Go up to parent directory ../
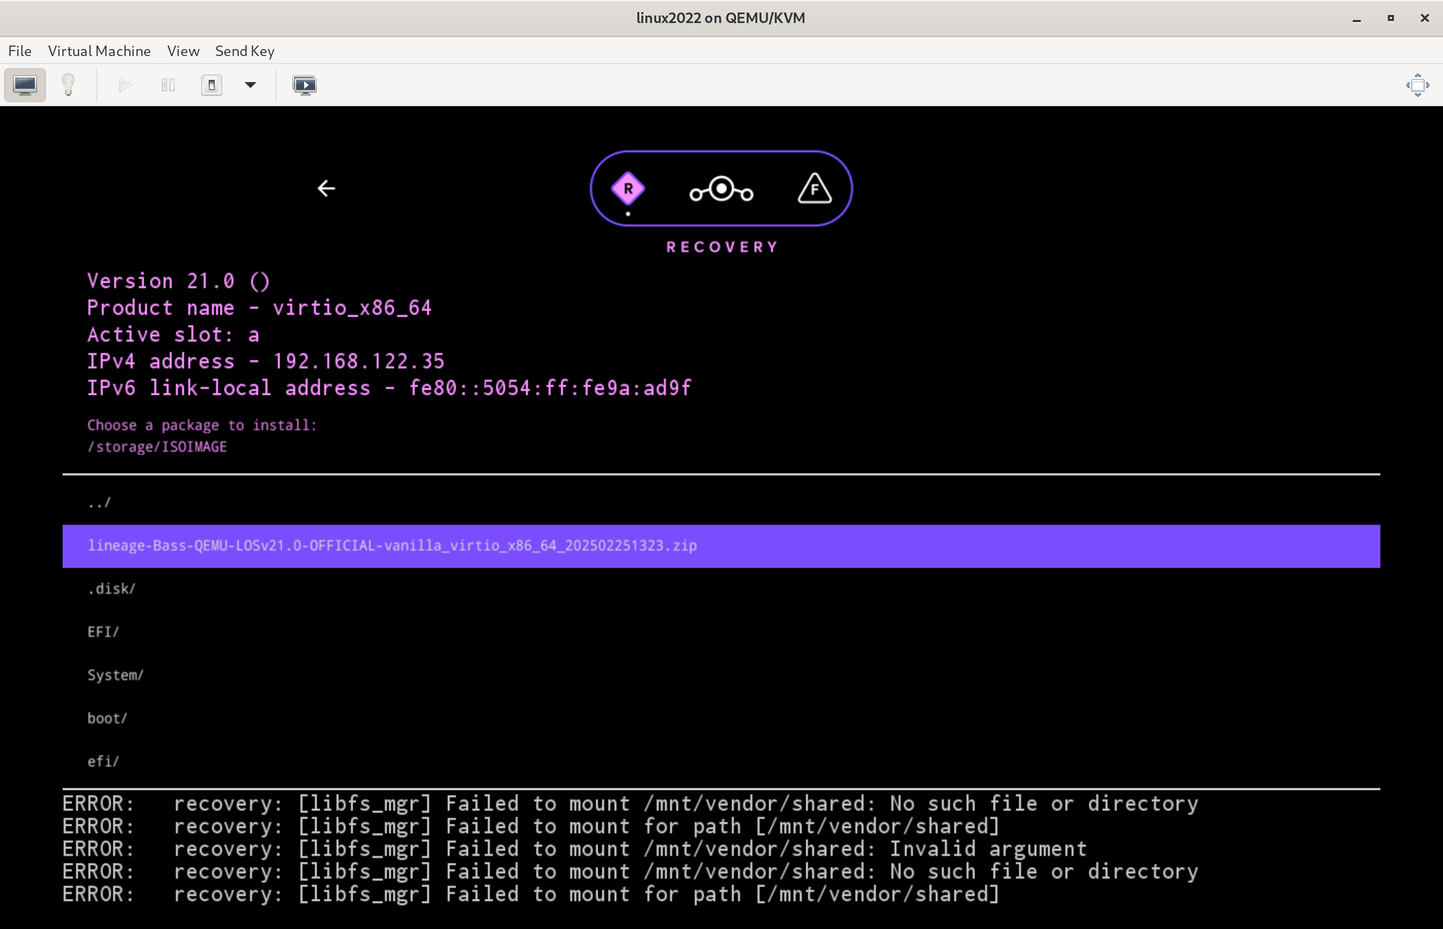Viewport: 1443px width, 929px height. tap(721, 503)
